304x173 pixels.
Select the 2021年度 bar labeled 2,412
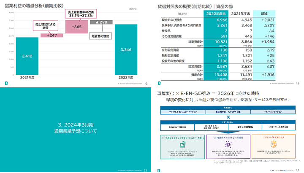[x=27, y=56]
